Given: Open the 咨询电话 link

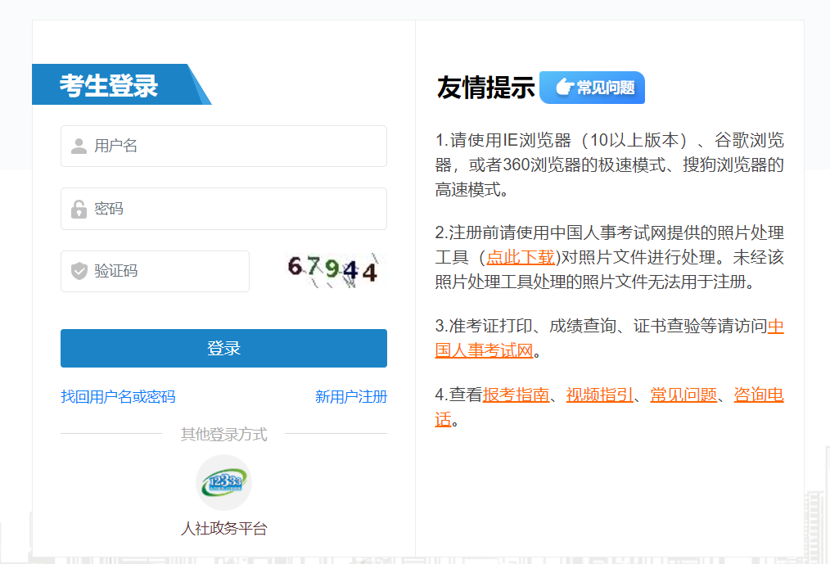Looking at the screenshot, I should [x=759, y=395].
